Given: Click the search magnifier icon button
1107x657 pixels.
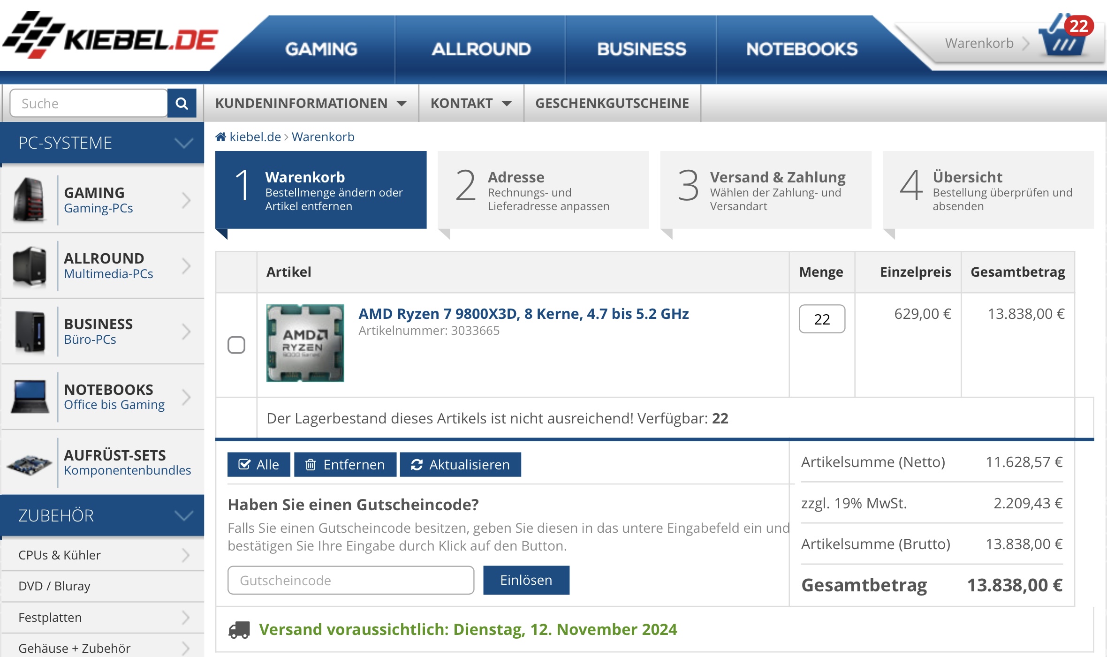Looking at the screenshot, I should click(182, 103).
